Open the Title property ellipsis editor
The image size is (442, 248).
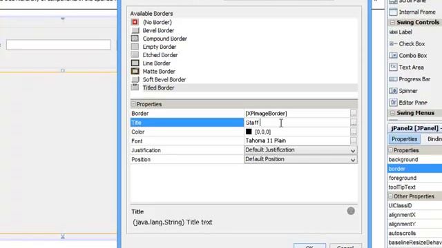pyautogui.click(x=354, y=123)
